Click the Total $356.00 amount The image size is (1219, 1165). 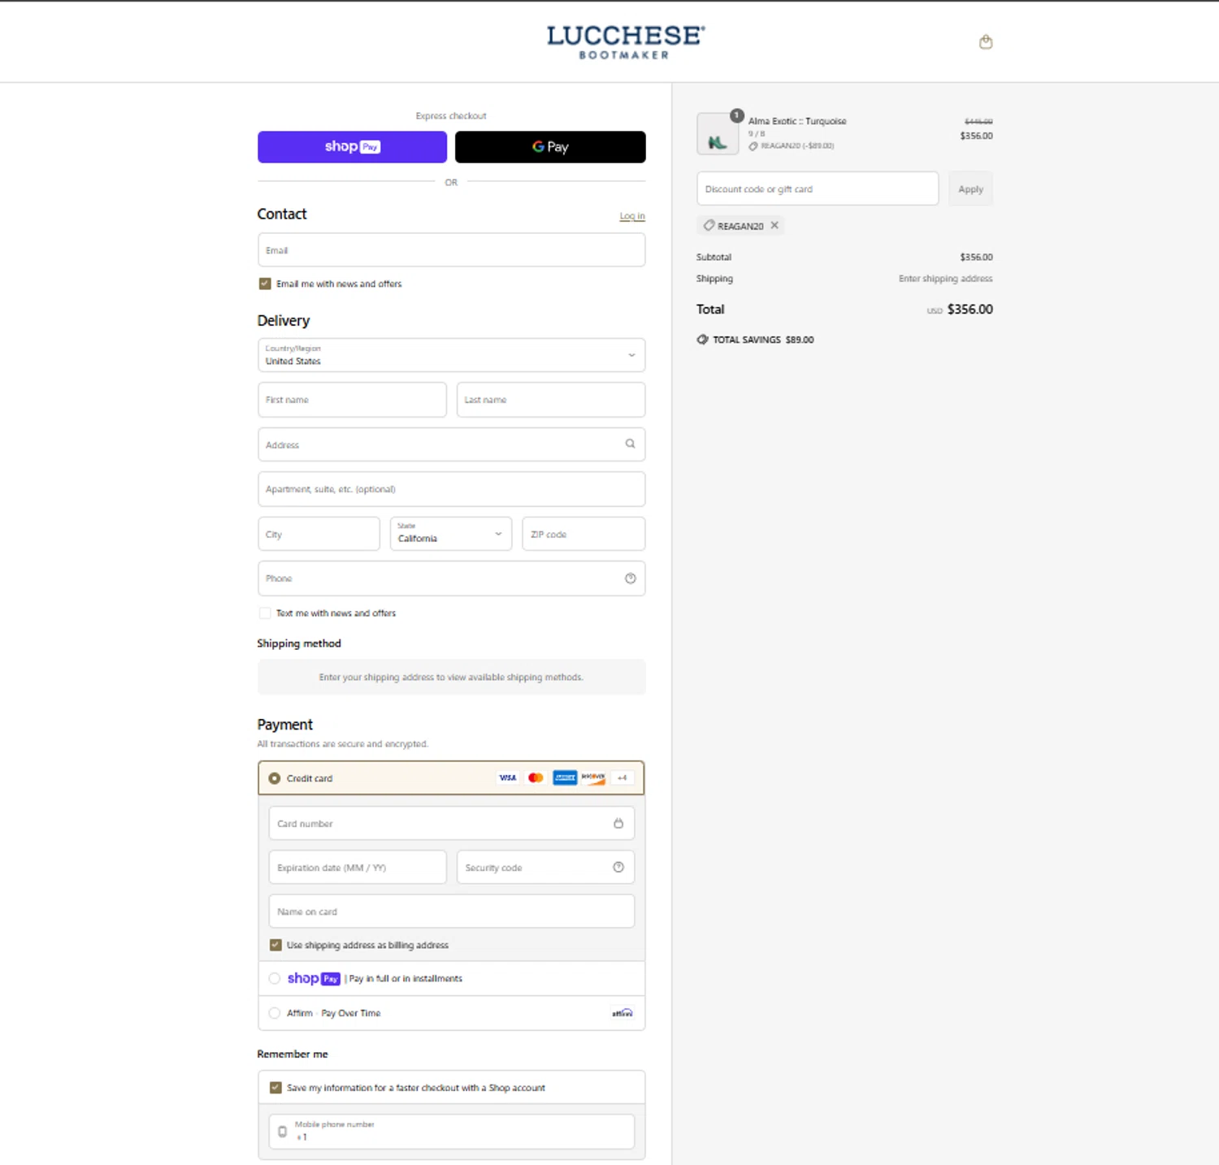click(x=970, y=310)
